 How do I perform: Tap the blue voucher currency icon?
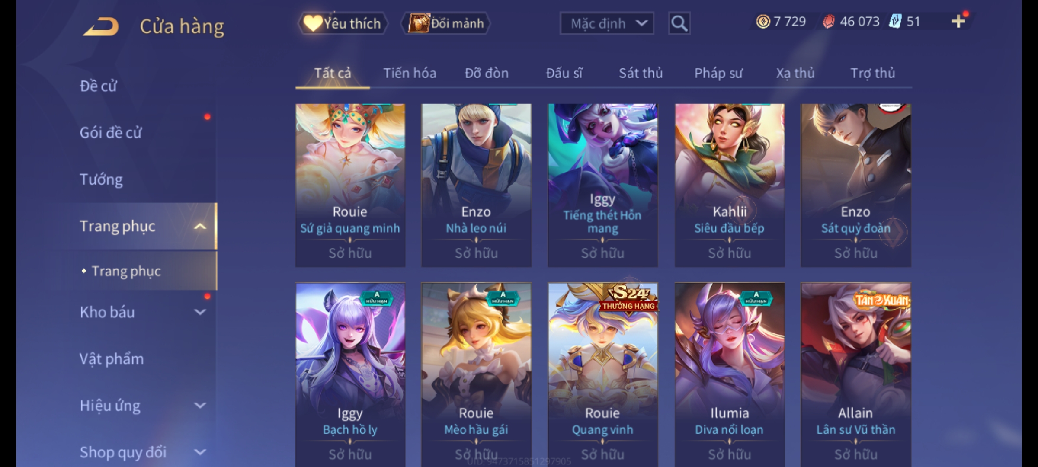pyautogui.click(x=895, y=22)
